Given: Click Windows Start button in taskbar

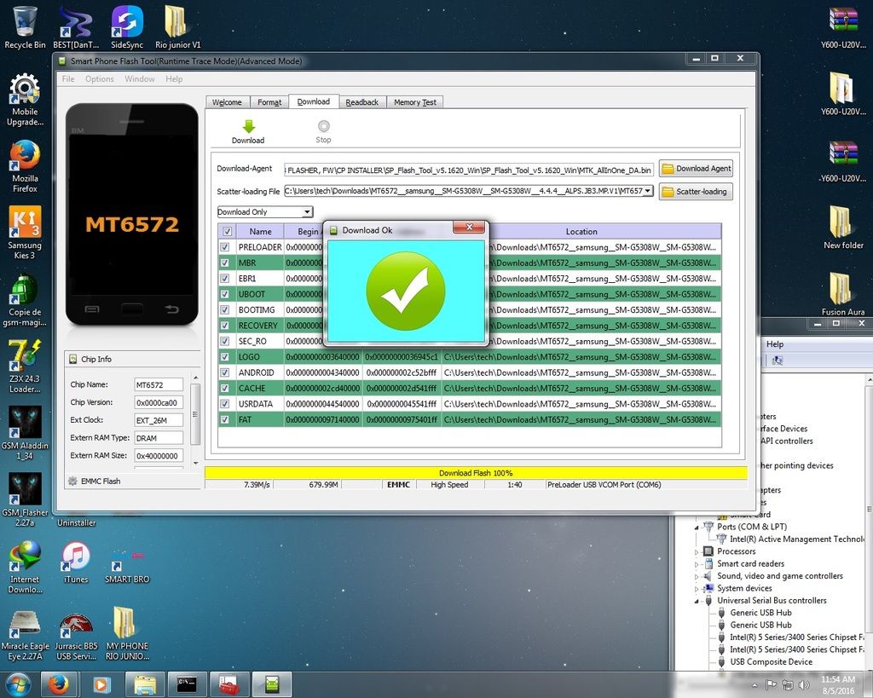Looking at the screenshot, I should coord(18,684).
